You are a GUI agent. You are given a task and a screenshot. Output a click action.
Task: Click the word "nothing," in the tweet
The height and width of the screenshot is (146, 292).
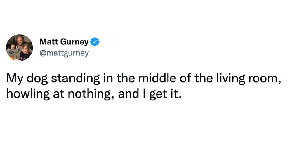(91, 94)
